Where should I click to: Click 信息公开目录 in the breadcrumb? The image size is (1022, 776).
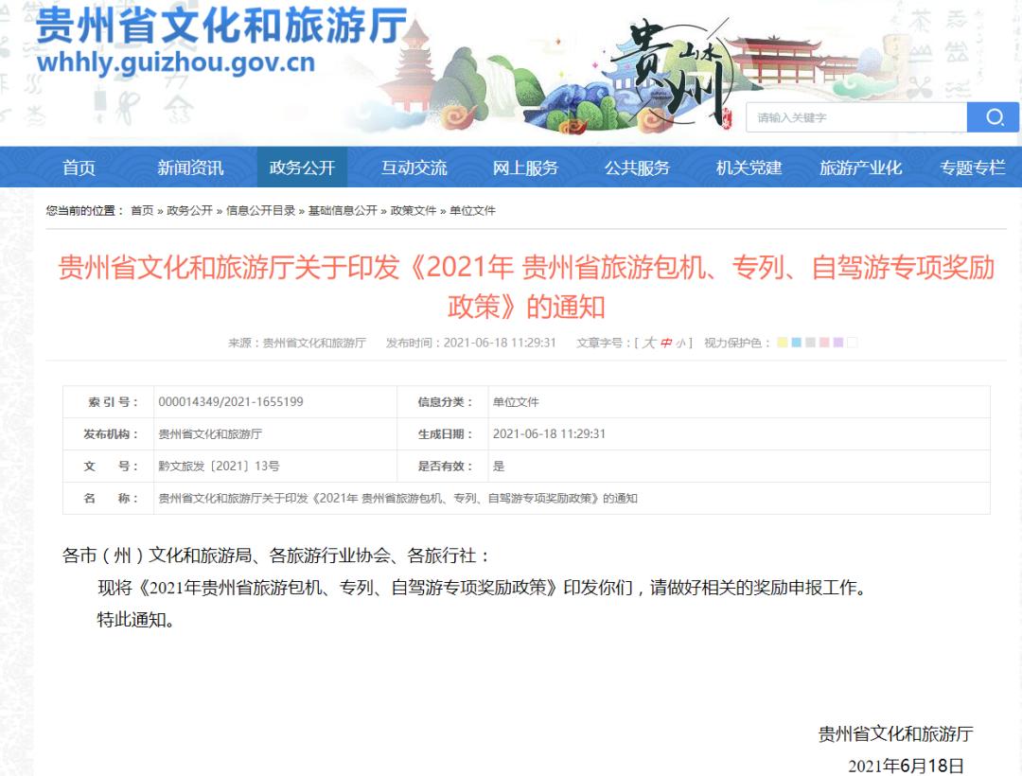(260, 210)
